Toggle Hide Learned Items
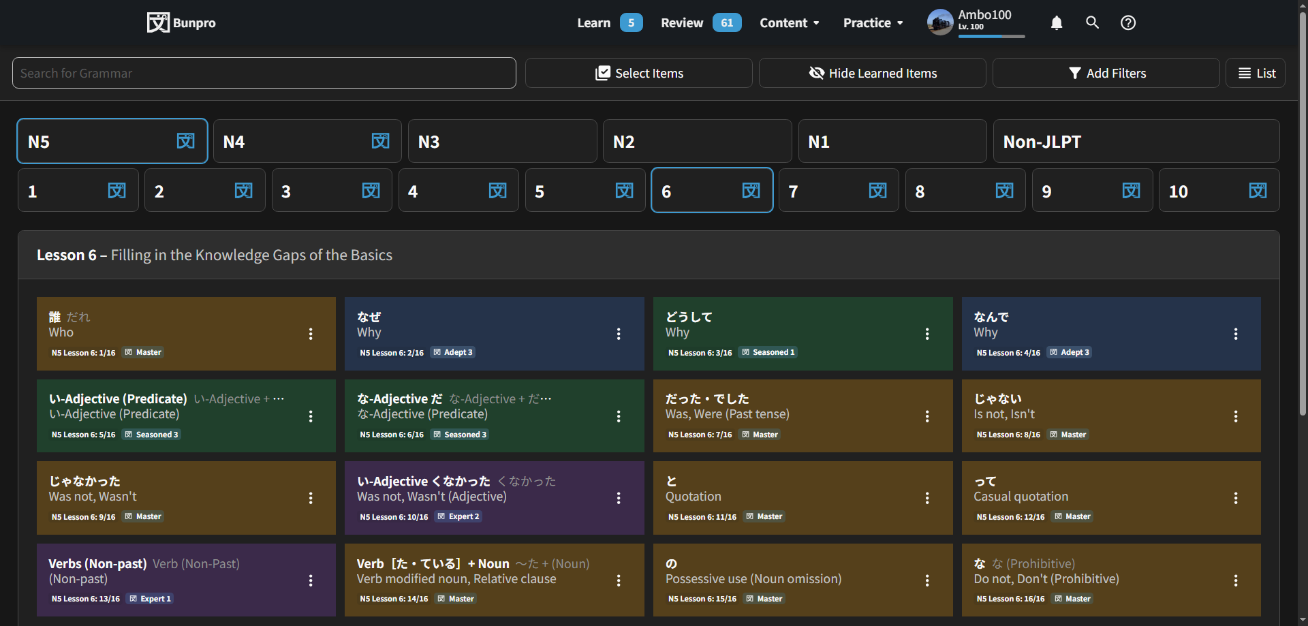This screenshot has width=1308, height=626. click(x=872, y=73)
